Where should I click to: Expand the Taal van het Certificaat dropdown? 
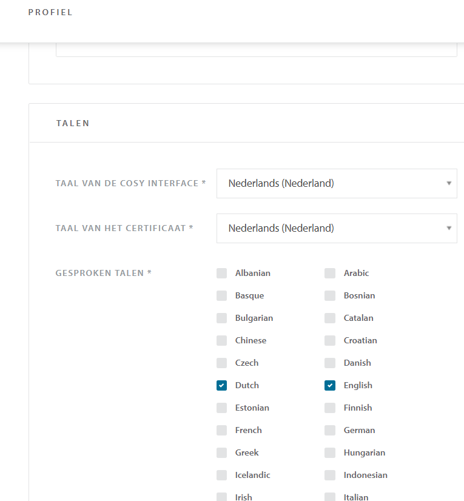tap(336, 228)
